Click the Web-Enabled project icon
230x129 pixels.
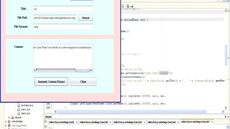coord(9,121)
